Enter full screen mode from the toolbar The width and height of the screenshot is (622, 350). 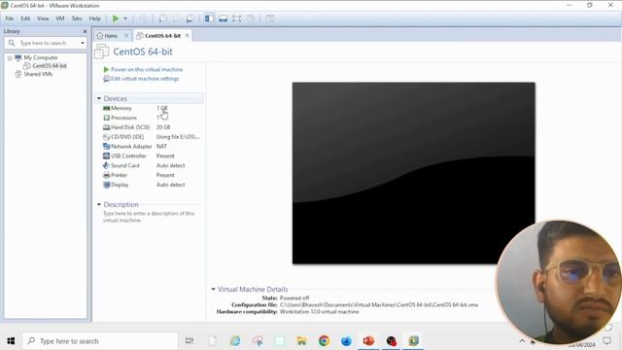(237, 18)
